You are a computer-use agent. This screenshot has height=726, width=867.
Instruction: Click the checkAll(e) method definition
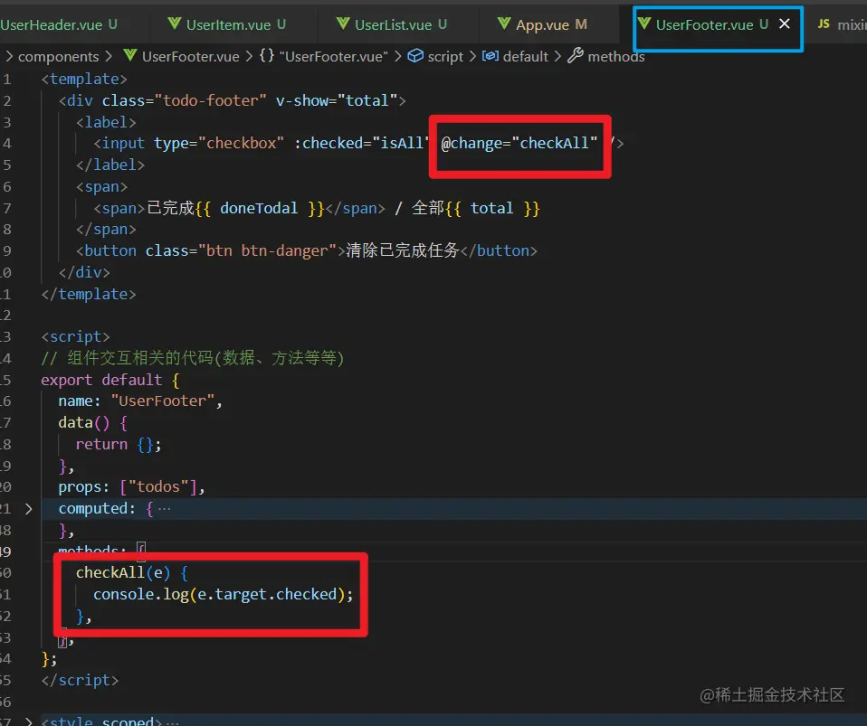click(x=132, y=573)
